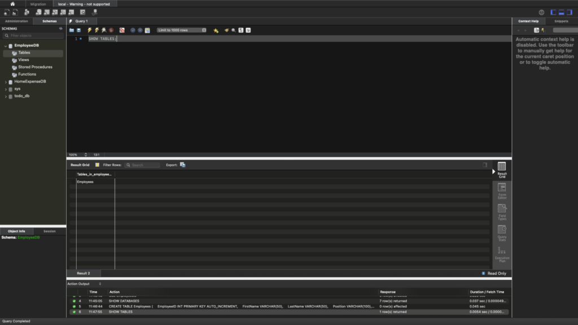Collapse the EmployeeDB schema tree
The height and width of the screenshot is (325, 578).
tap(6, 46)
